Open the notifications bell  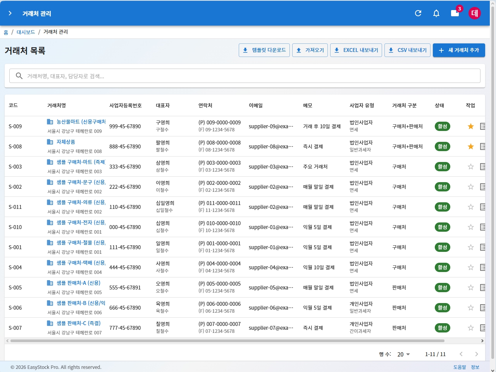pos(436,13)
